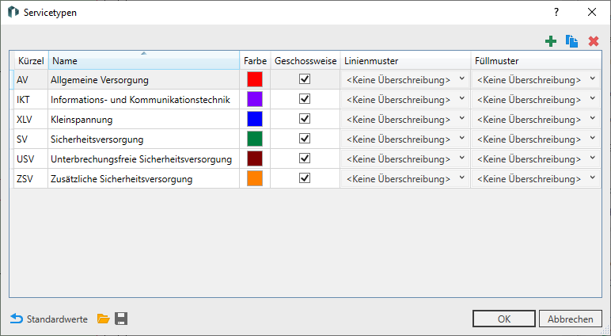
Task: Sort by the Name column header
Action: [x=144, y=60]
